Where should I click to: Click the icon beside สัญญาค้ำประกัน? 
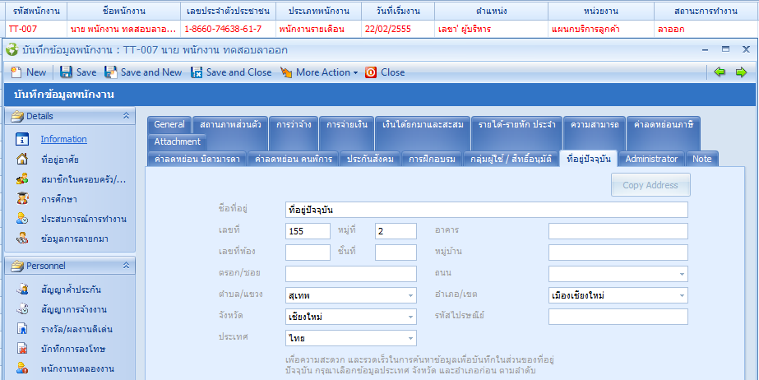click(22, 290)
